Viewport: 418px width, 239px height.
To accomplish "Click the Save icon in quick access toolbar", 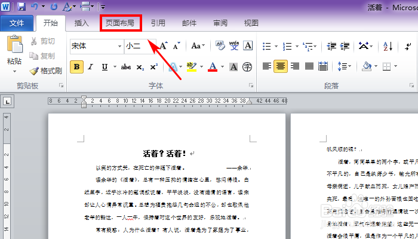I will [21, 7].
